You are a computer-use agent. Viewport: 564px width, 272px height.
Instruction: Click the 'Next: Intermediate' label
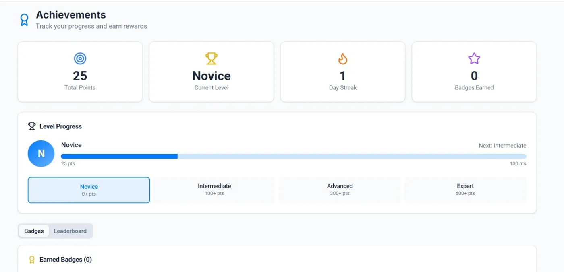coord(502,146)
